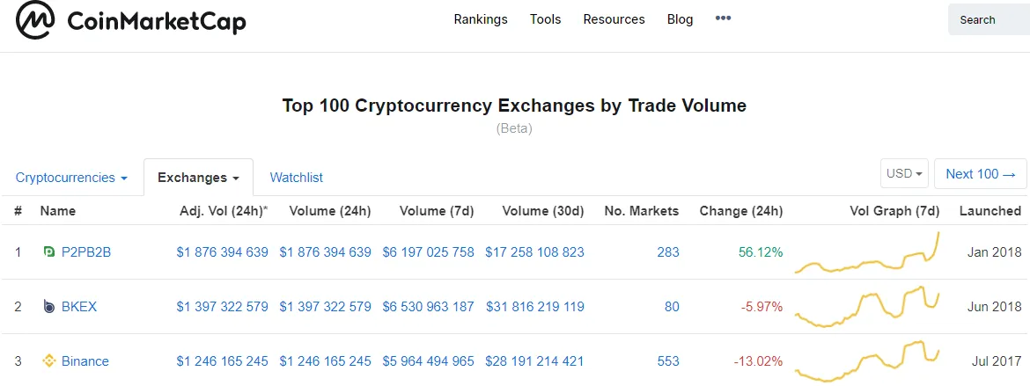The height and width of the screenshot is (386, 1030).
Task: Click the CoinMarketCap logo icon
Action: point(35,20)
